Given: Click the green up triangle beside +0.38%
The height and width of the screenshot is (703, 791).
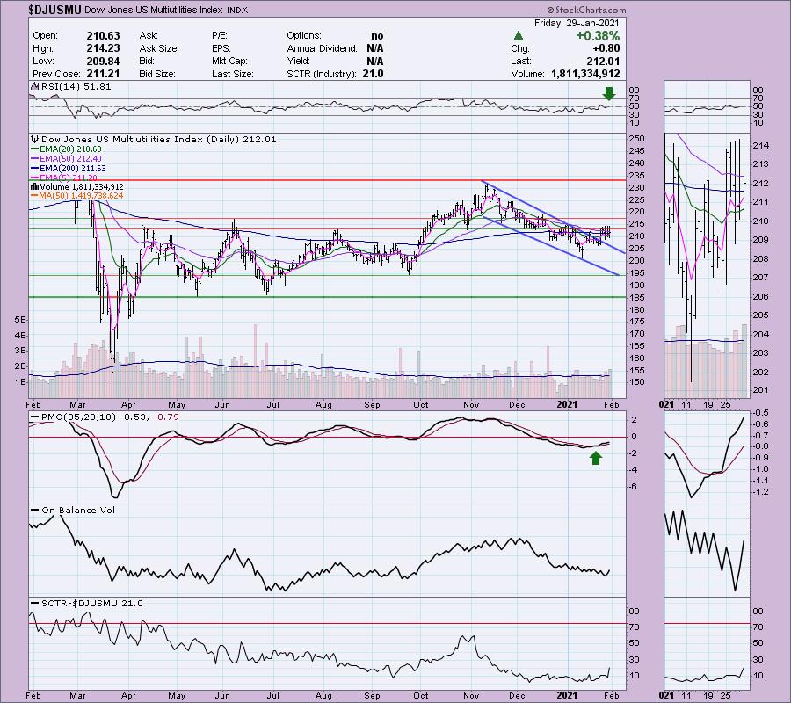Looking at the screenshot, I should (x=518, y=36).
